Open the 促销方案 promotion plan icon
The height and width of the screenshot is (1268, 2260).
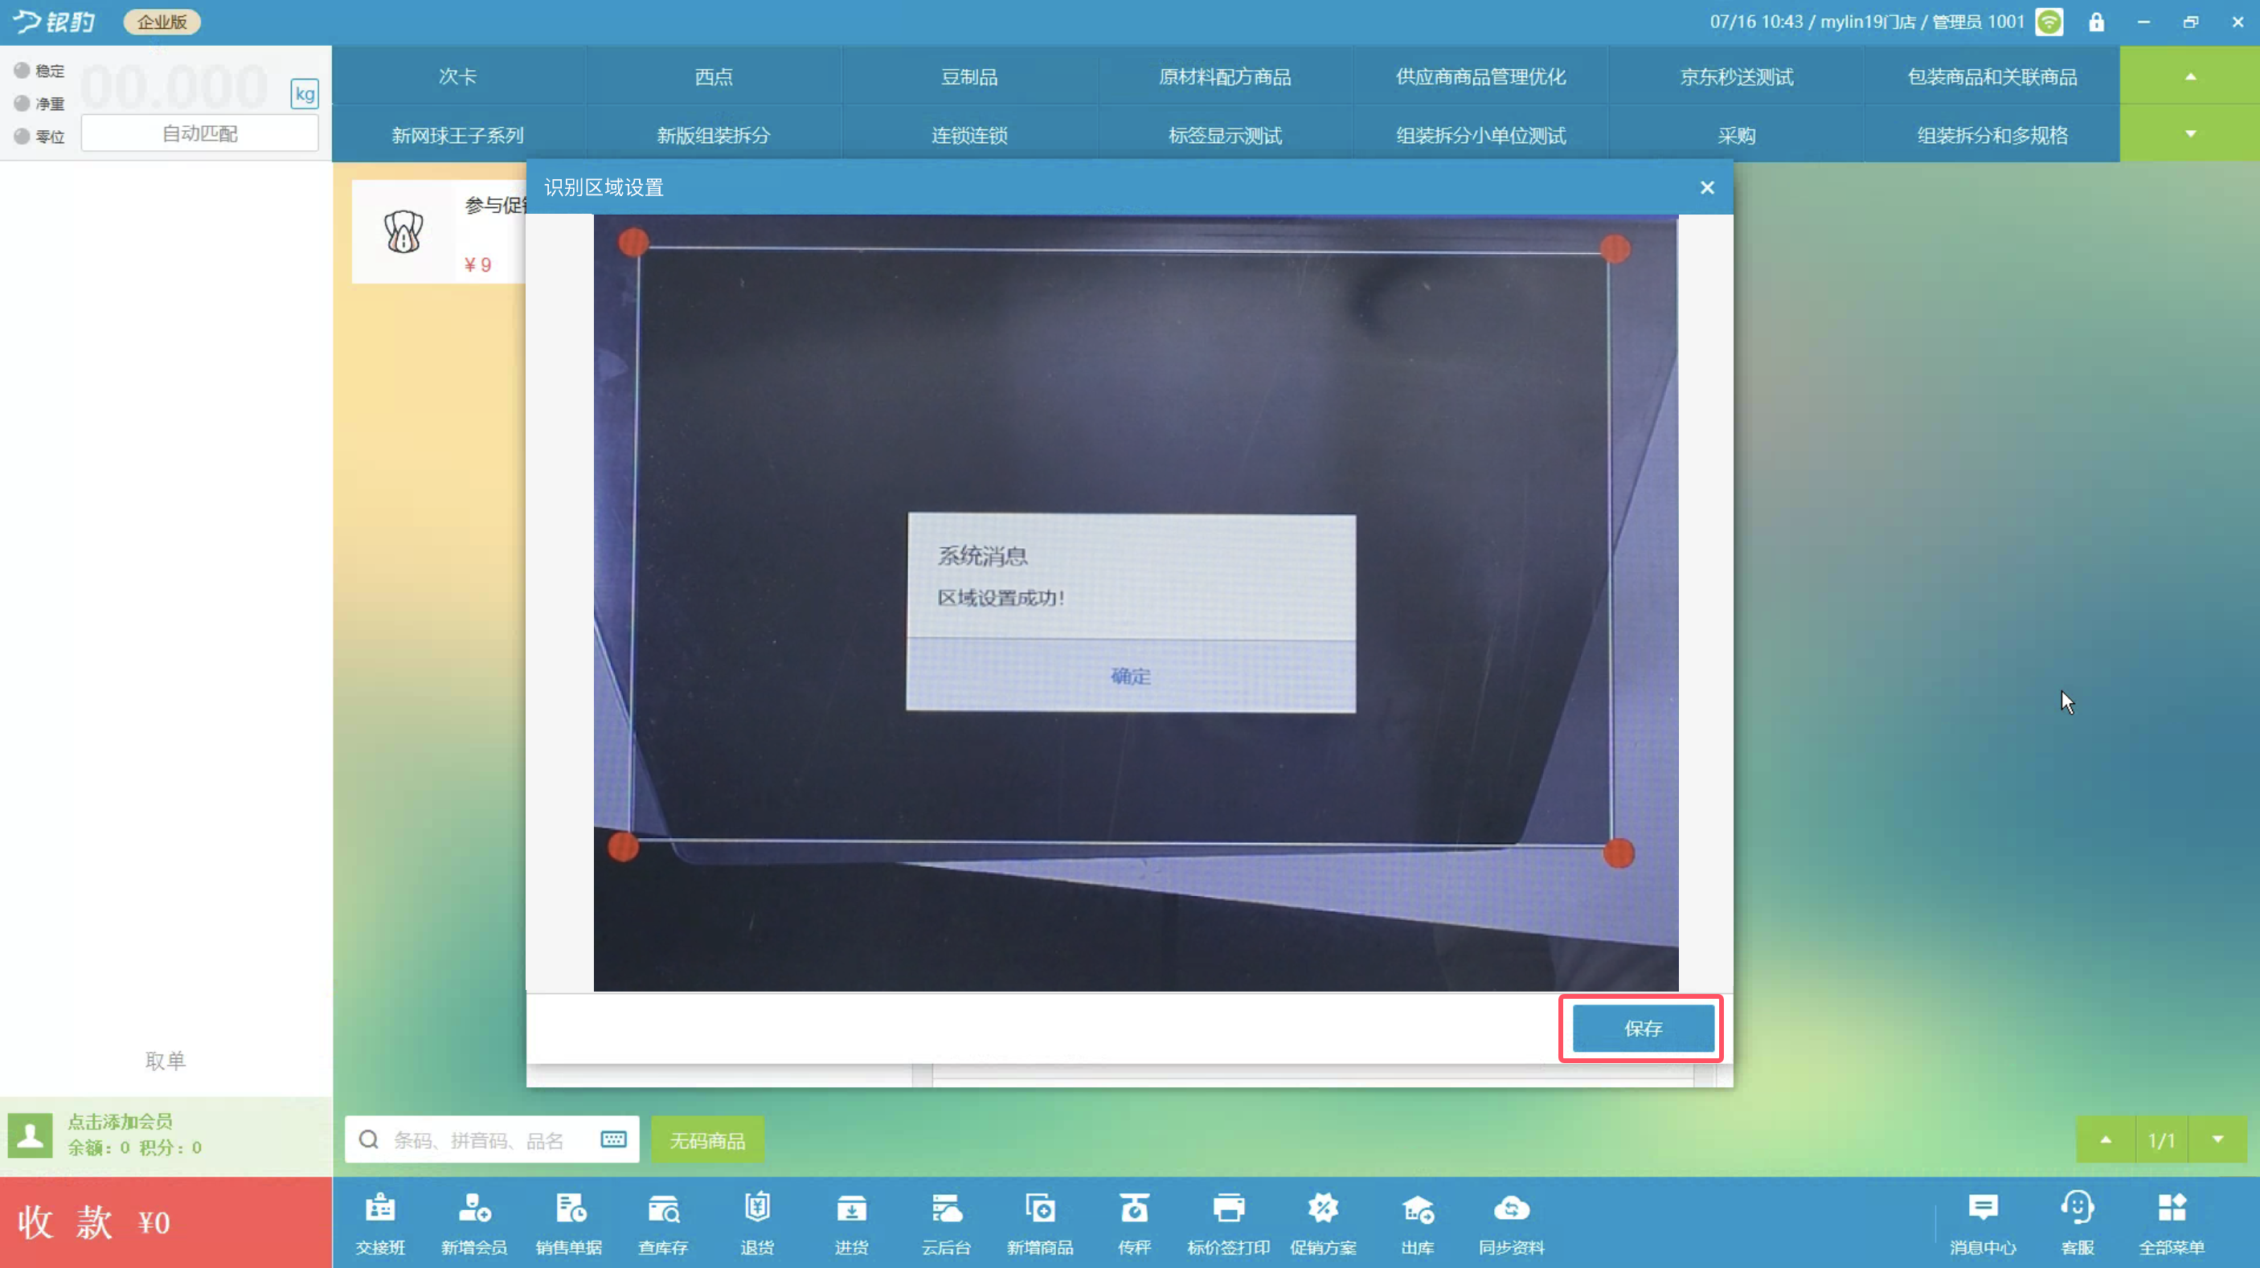point(1323,1222)
